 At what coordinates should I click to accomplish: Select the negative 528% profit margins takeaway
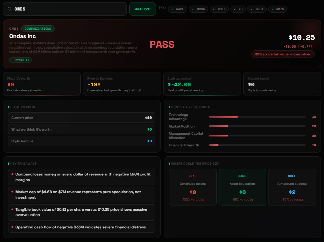[82, 177]
